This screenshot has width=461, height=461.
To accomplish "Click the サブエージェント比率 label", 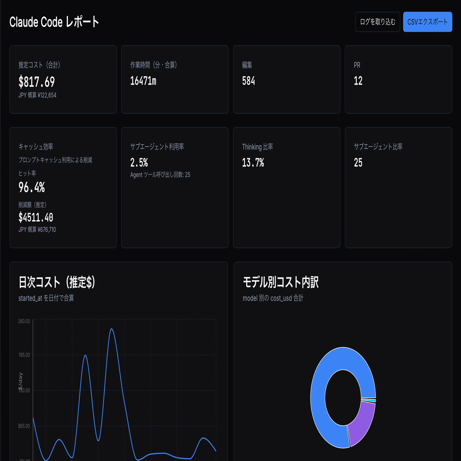I will (378, 146).
